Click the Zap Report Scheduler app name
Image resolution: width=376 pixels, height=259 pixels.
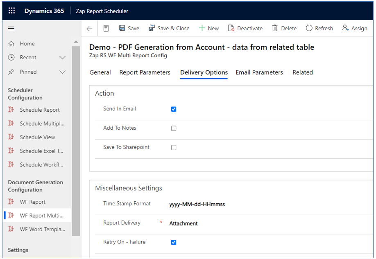[x=102, y=11]
